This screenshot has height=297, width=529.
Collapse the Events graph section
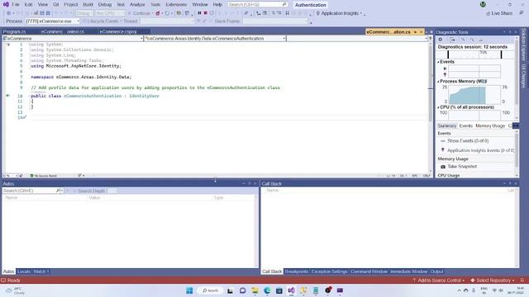(x=438, y=62)
